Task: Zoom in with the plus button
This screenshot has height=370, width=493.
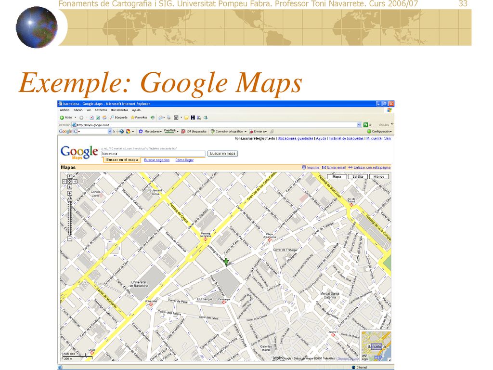Action: [70, 194]
